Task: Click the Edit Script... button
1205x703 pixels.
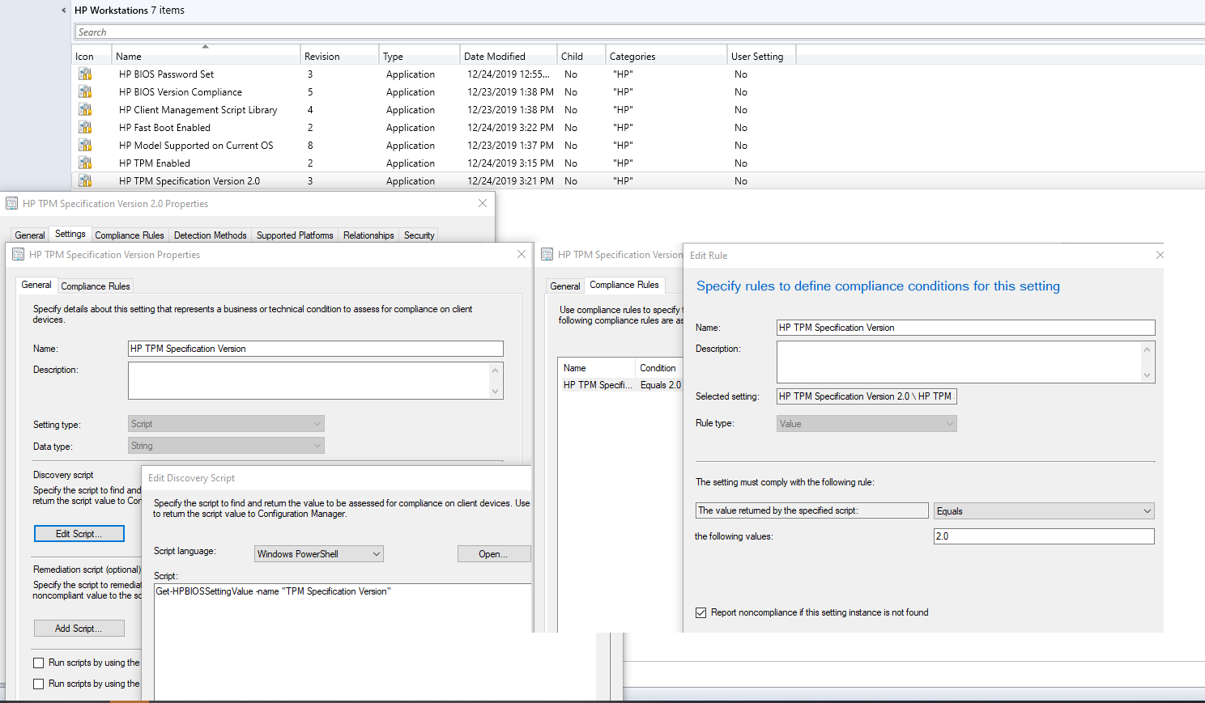Action: click(79, 534)
